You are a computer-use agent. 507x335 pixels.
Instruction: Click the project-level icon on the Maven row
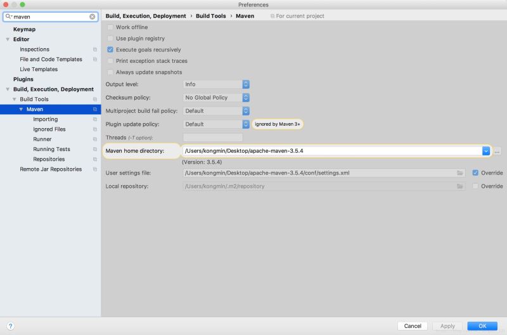click(x=95, y=109)
